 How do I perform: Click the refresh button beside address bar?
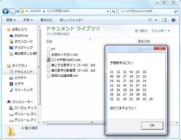point(113,11)
